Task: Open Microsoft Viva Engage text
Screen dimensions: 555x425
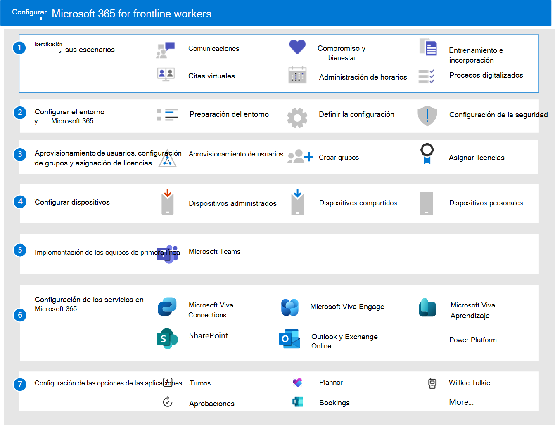Action: 347,307
